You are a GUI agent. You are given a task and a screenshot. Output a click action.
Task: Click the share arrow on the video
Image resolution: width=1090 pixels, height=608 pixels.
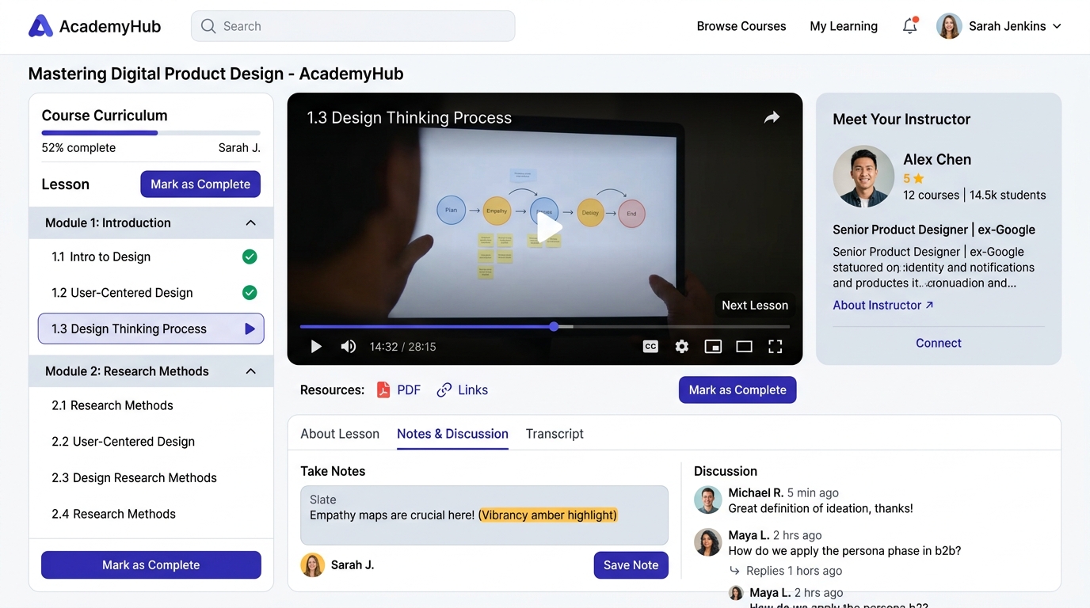coord(772,118)
